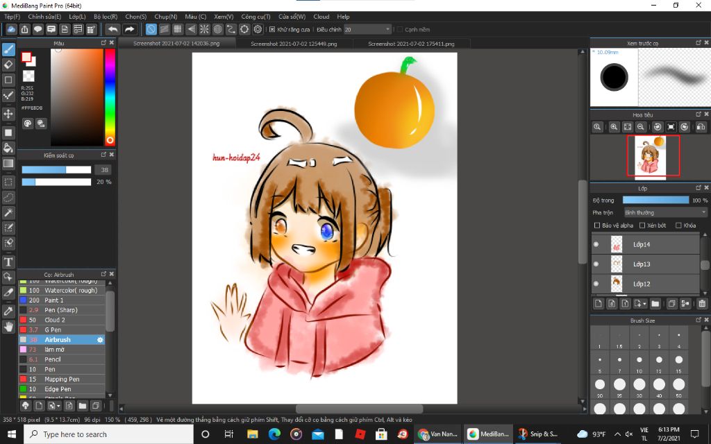The image size is (711, 444).
Task: Zoom in on the navigator
Action: point(614,128)
